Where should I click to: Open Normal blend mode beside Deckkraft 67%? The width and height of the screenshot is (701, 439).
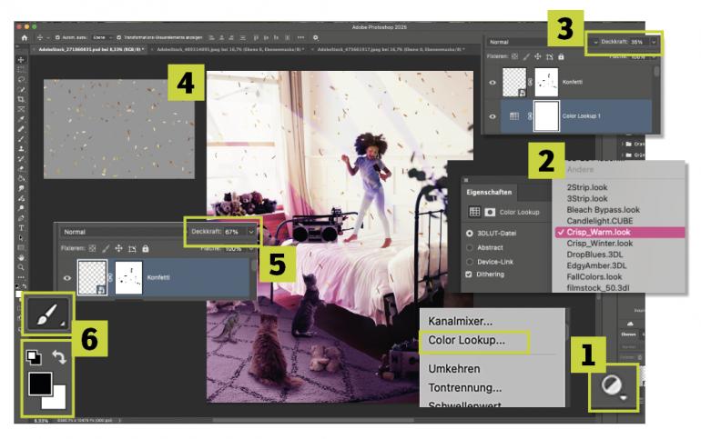point(123,232)
